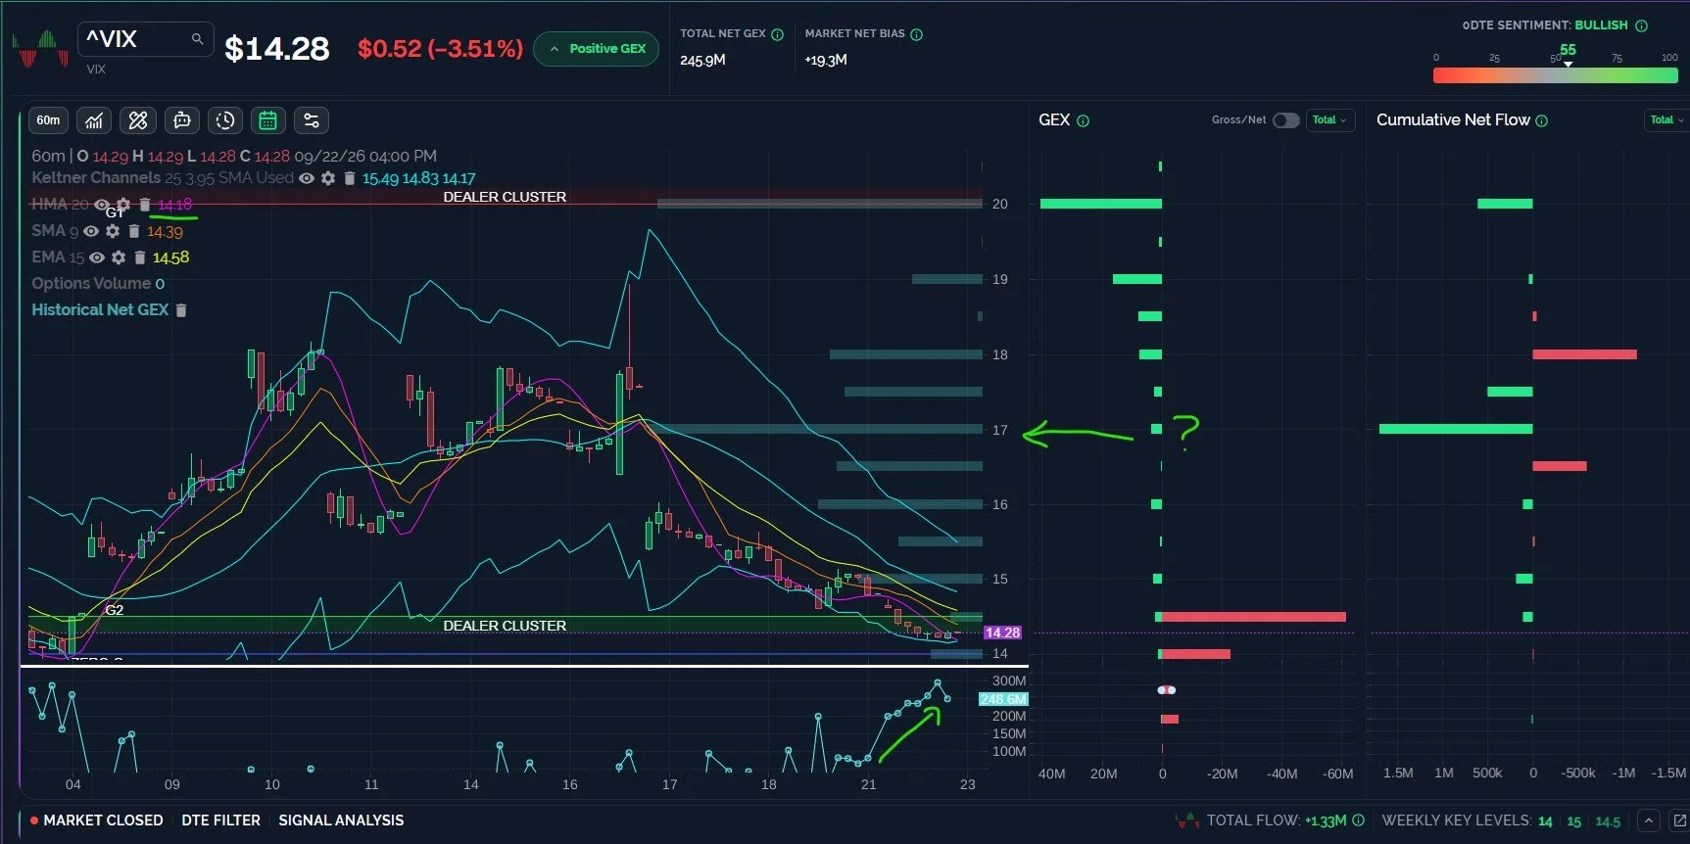This screenshot has height=844, width=1690.
Task: Open chart in pop-out window
Action: (x=1679, y=821)
